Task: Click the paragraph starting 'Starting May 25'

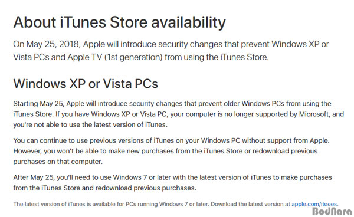Action: click(x=178, y=114)
